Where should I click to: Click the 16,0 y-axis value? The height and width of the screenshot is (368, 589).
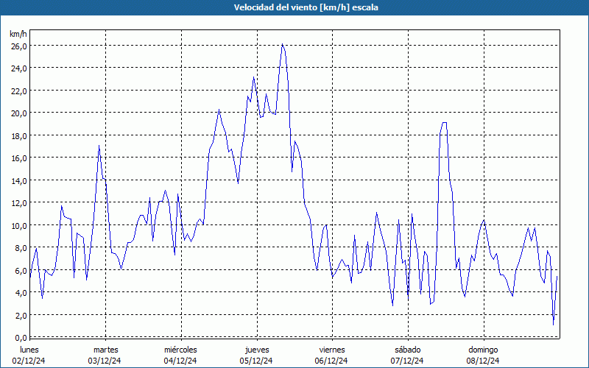(x=19, y=158)
